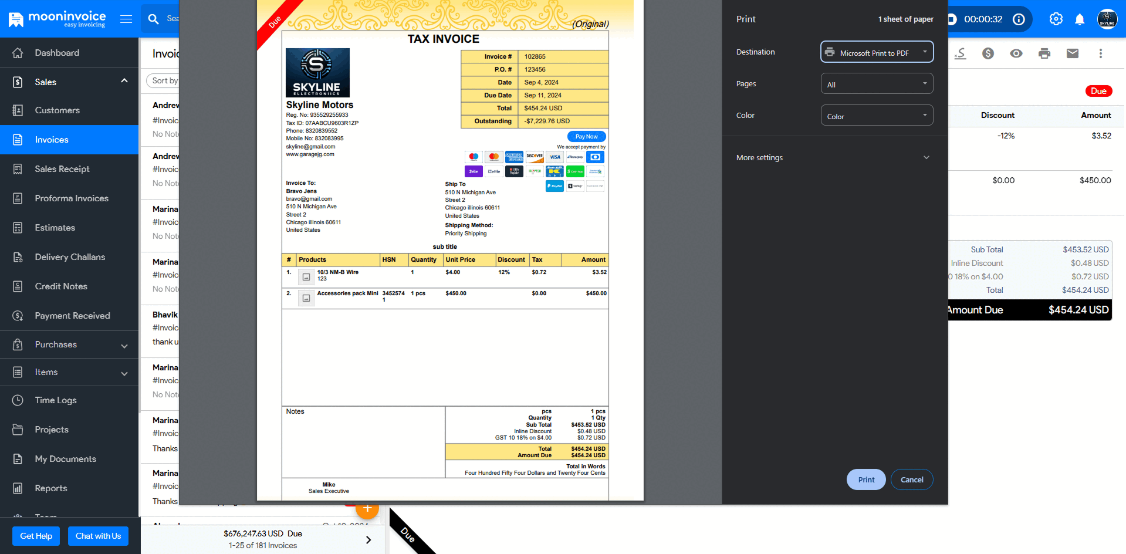Click the -12% discount value

(1006, 136)
